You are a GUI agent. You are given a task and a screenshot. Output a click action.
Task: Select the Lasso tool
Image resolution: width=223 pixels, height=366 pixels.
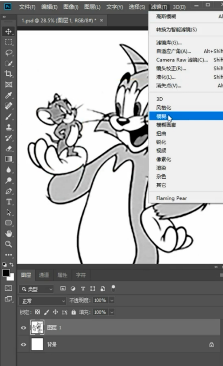8,53
